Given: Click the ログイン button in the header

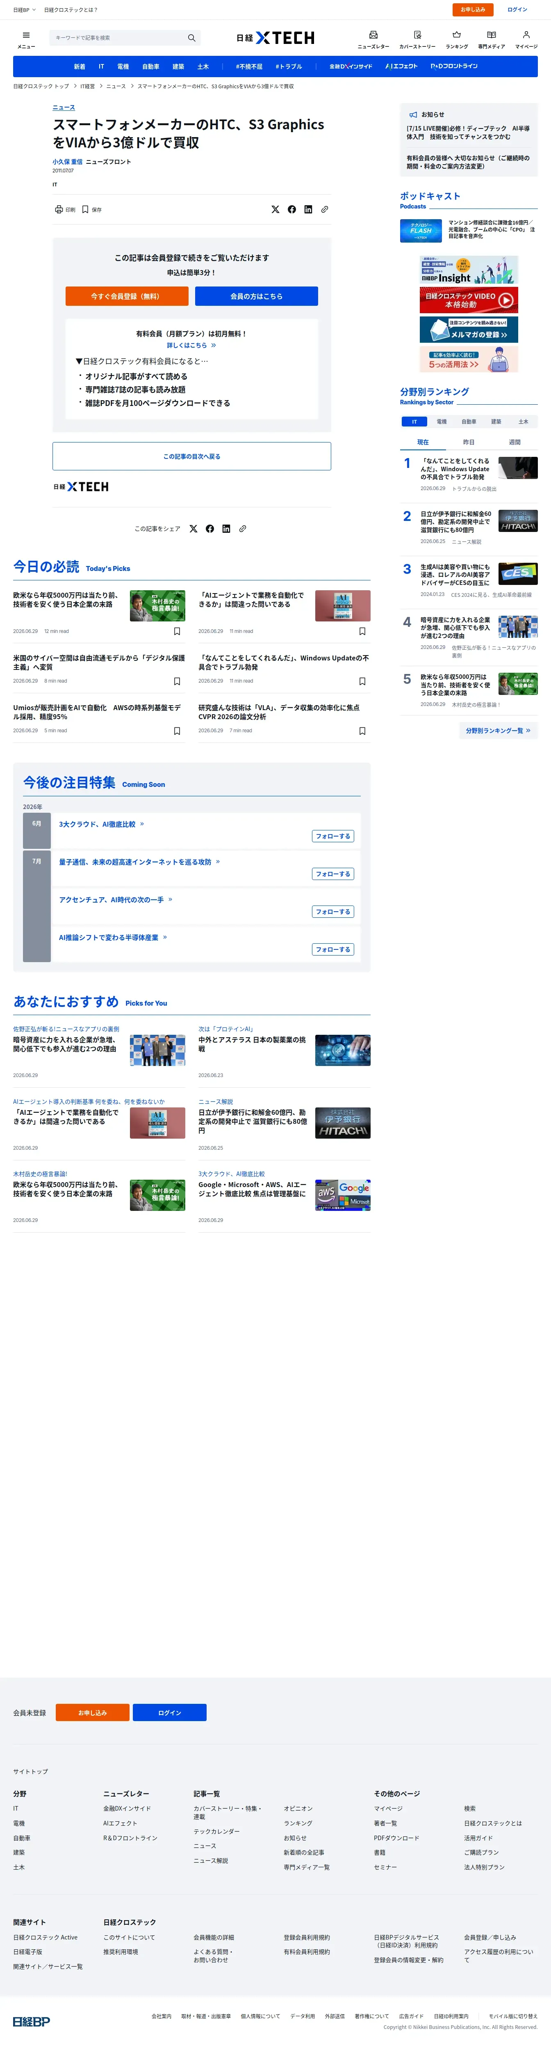Looking at the screenshot, I should click(518, 9).
